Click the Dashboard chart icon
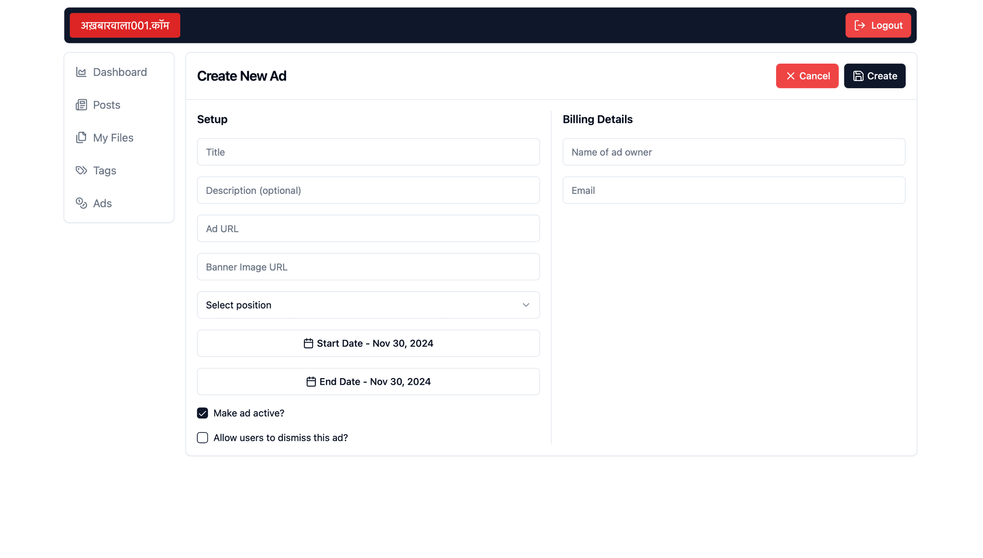 click(81, 72)
